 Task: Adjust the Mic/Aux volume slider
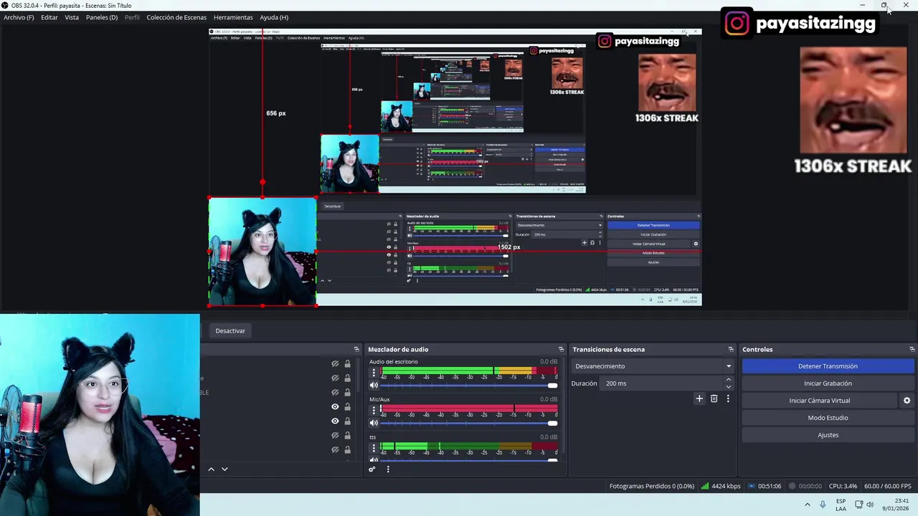coord(468,423)
